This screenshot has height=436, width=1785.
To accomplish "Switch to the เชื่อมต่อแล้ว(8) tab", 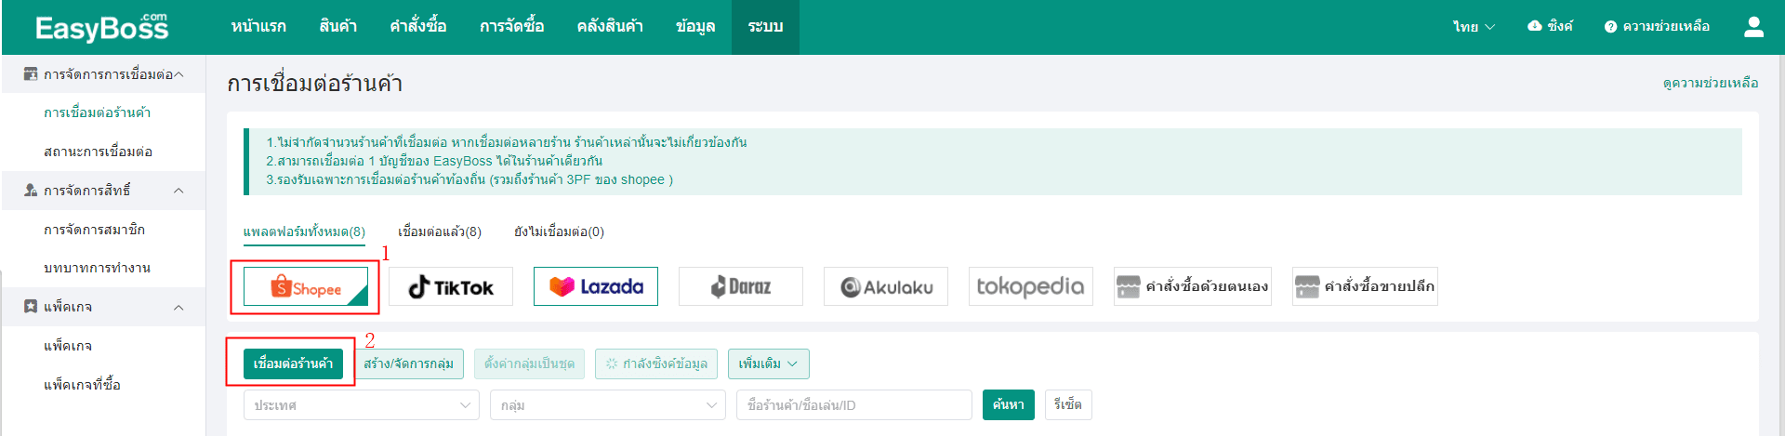I will click(440, 231).
